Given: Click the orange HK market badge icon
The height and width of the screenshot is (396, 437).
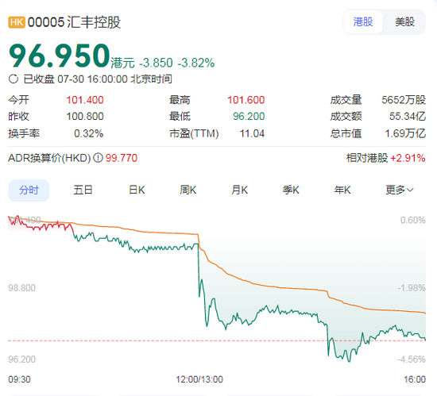Looking at the screenshot, I should [x=17, y=22].
